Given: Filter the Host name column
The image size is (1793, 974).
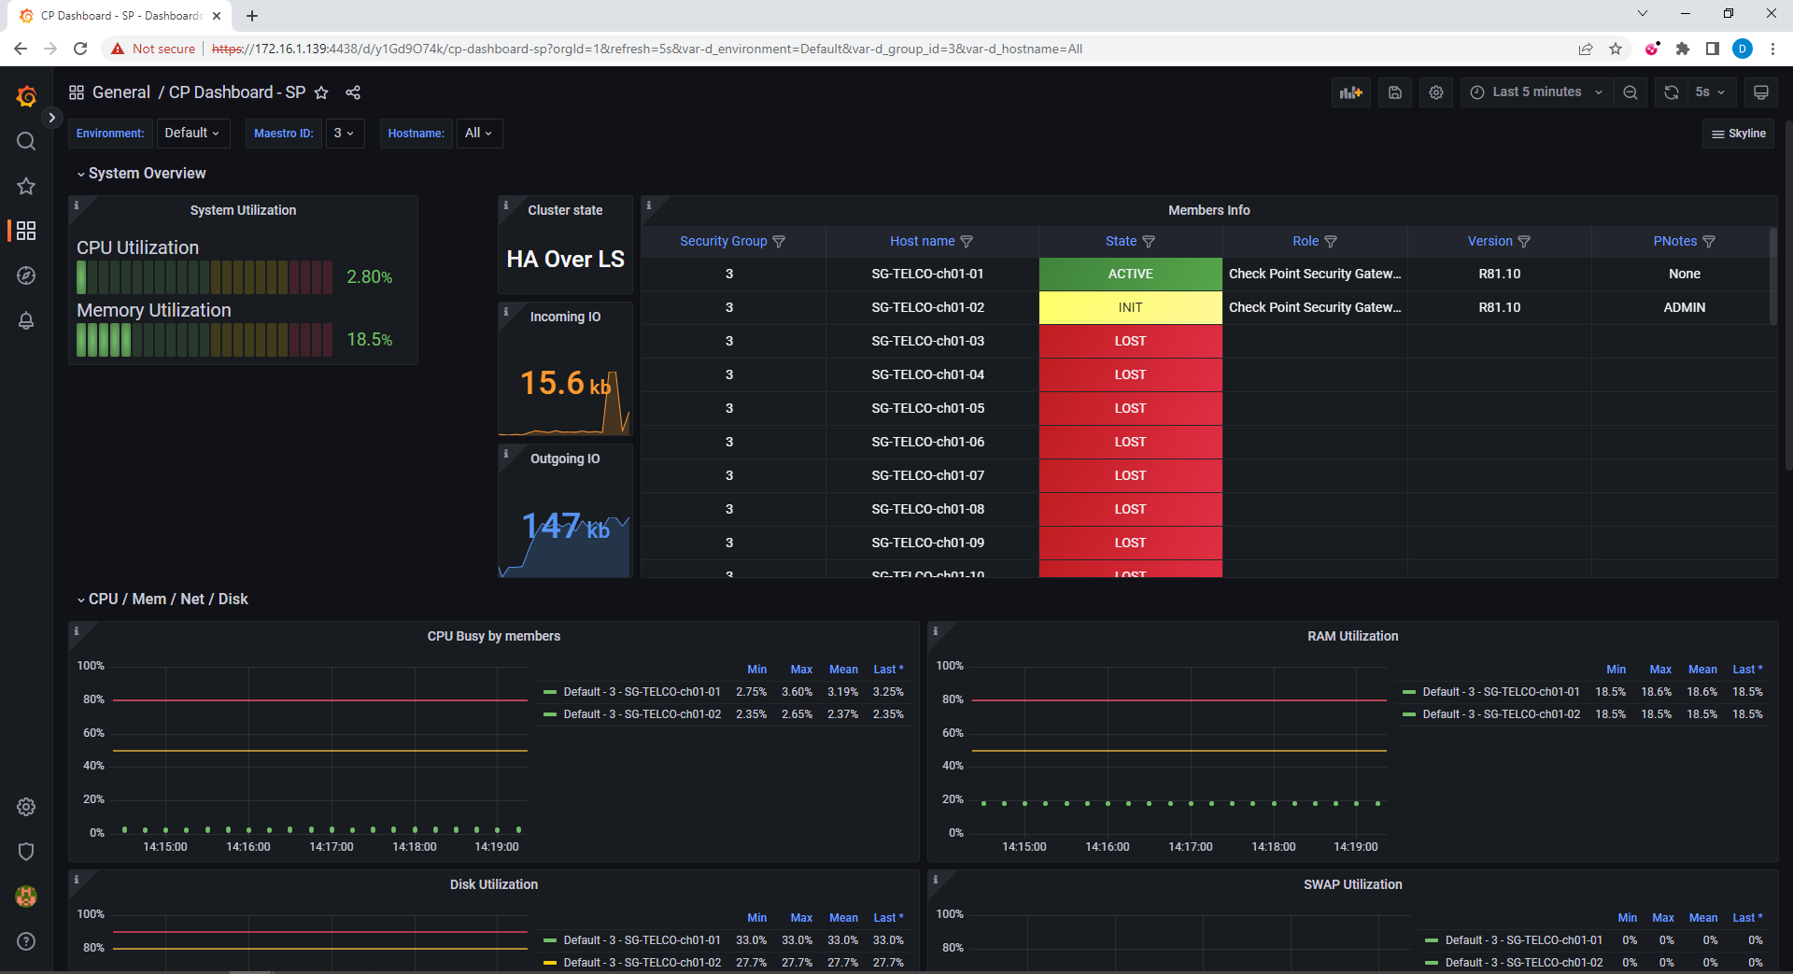Looking at the screenshot, I should pos(967,242).
